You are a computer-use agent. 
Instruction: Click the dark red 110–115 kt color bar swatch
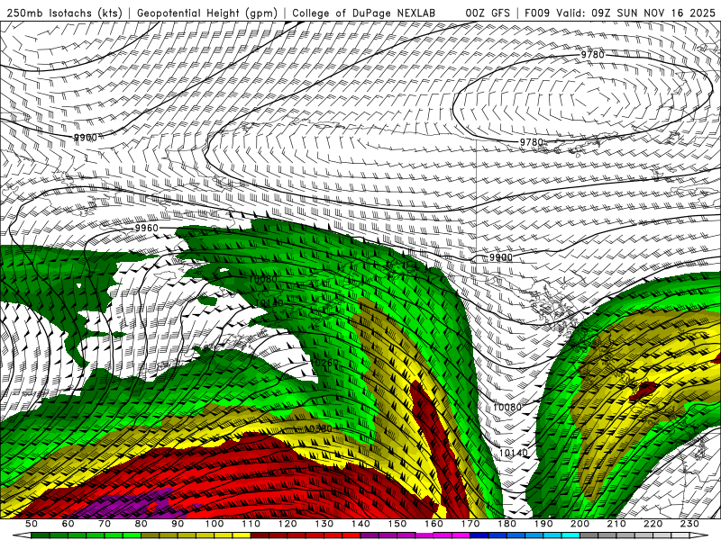point(260,535)
